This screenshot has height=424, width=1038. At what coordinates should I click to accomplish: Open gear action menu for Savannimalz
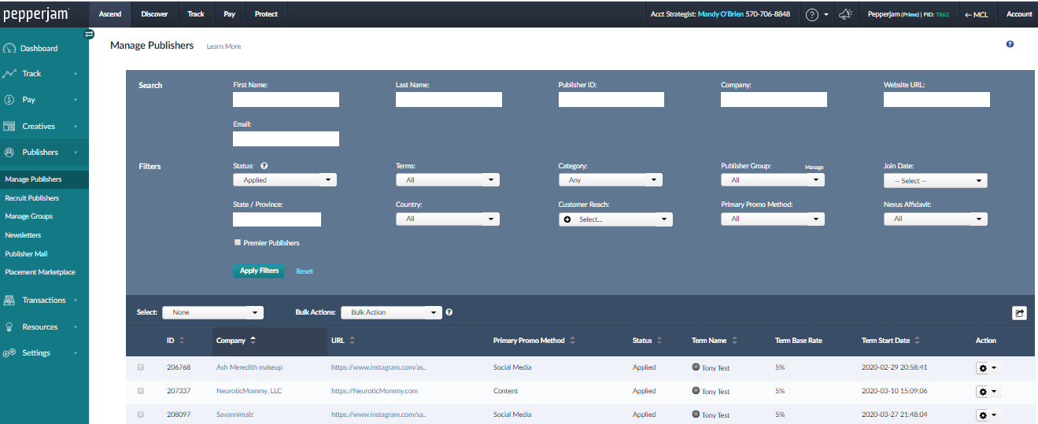pos(987,415)
